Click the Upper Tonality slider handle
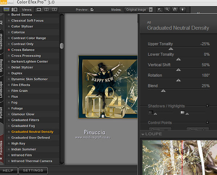The height and width of the screenshot is (175, 217). [171, 49]
